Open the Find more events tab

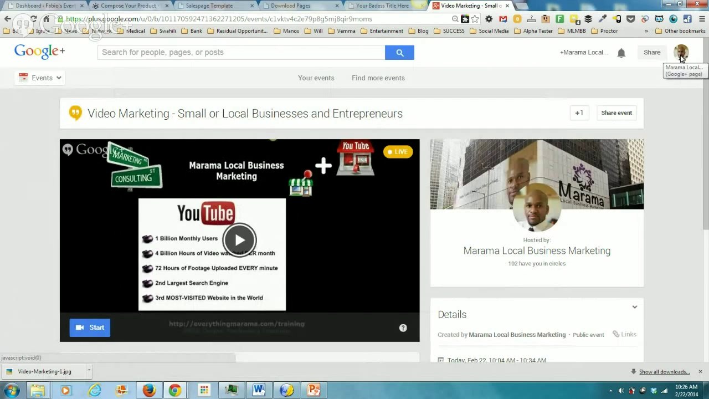[378, 78]
